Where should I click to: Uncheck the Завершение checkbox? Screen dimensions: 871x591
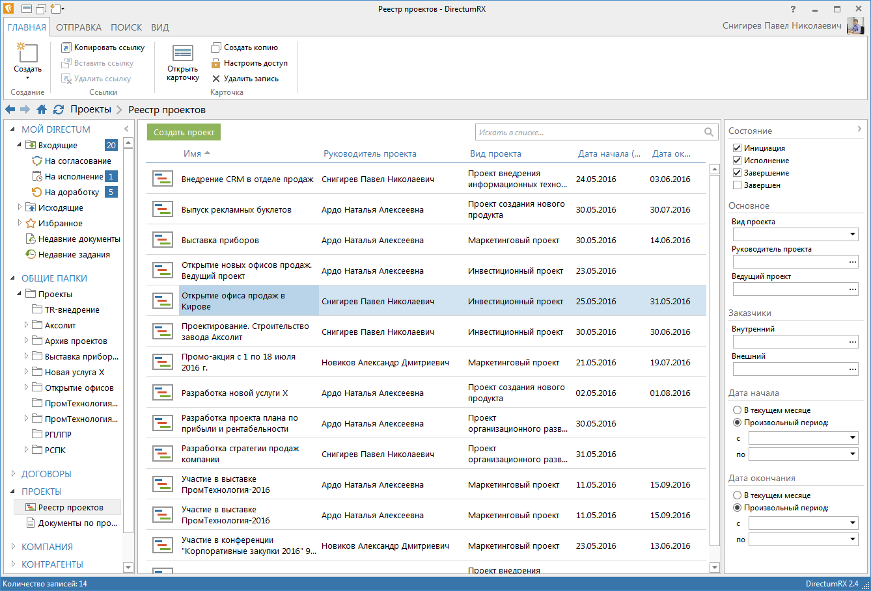tap(738, 173)
